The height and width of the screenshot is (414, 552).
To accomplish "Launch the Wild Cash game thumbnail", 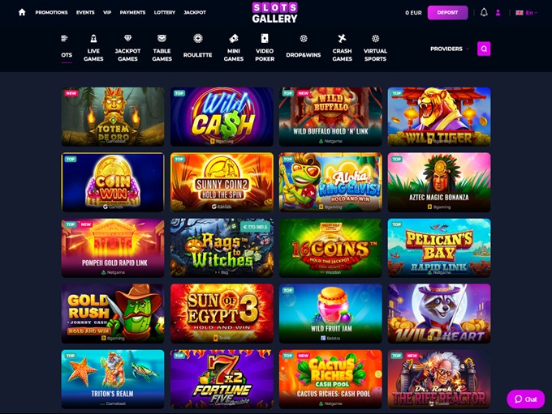I will click(222, 117).
